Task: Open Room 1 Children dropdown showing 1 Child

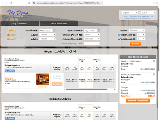Action: (92, 35)
